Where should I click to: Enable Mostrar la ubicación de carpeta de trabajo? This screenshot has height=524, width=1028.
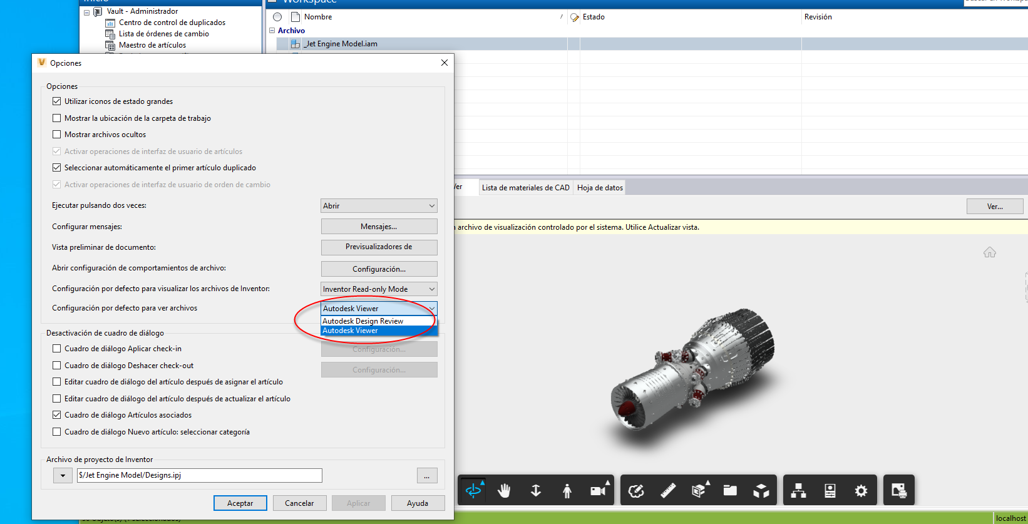pos(57,118)
